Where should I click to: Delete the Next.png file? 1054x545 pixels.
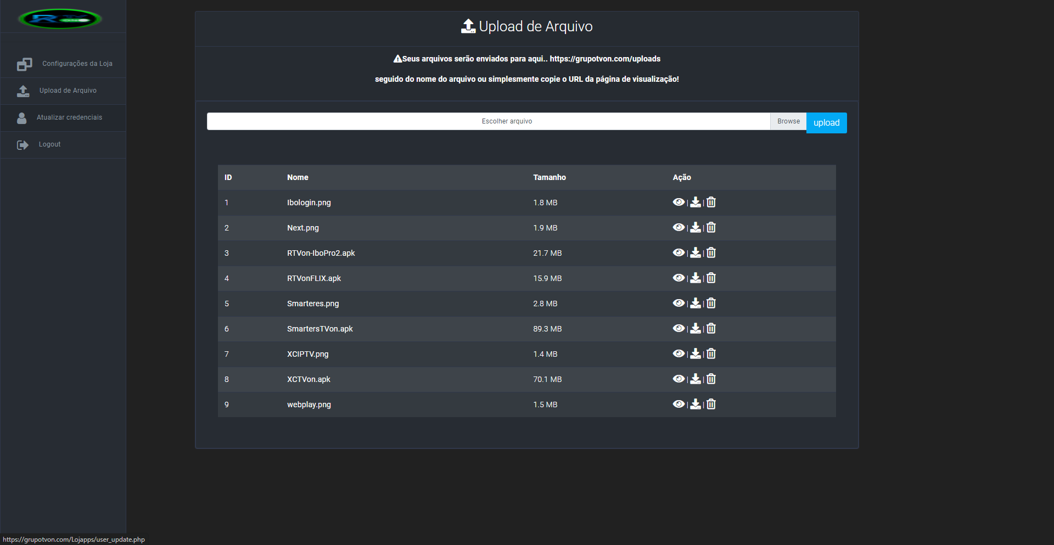click(711, 228)
